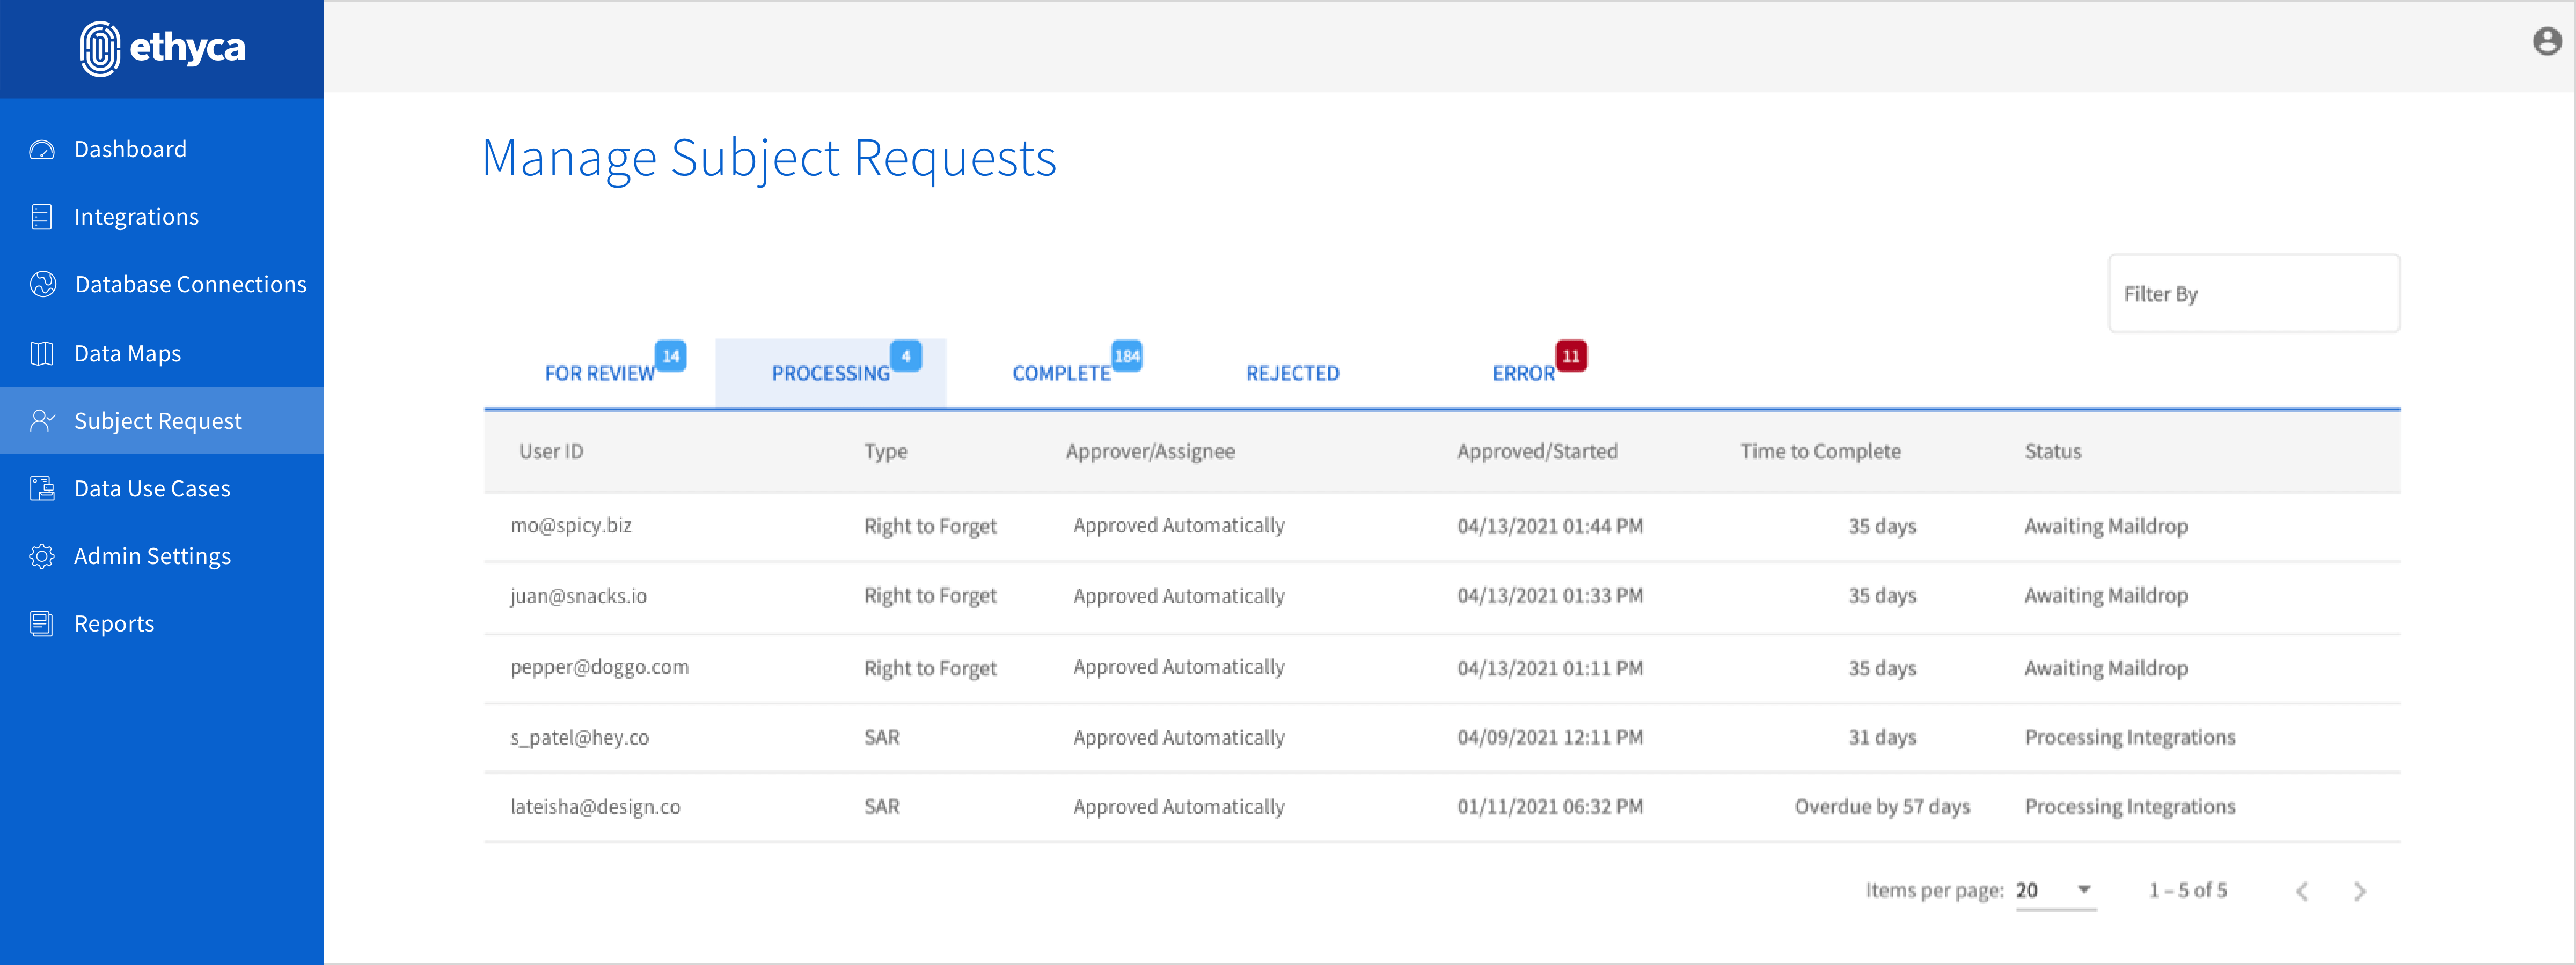Open the user account profile icon

pos(2546,42)
